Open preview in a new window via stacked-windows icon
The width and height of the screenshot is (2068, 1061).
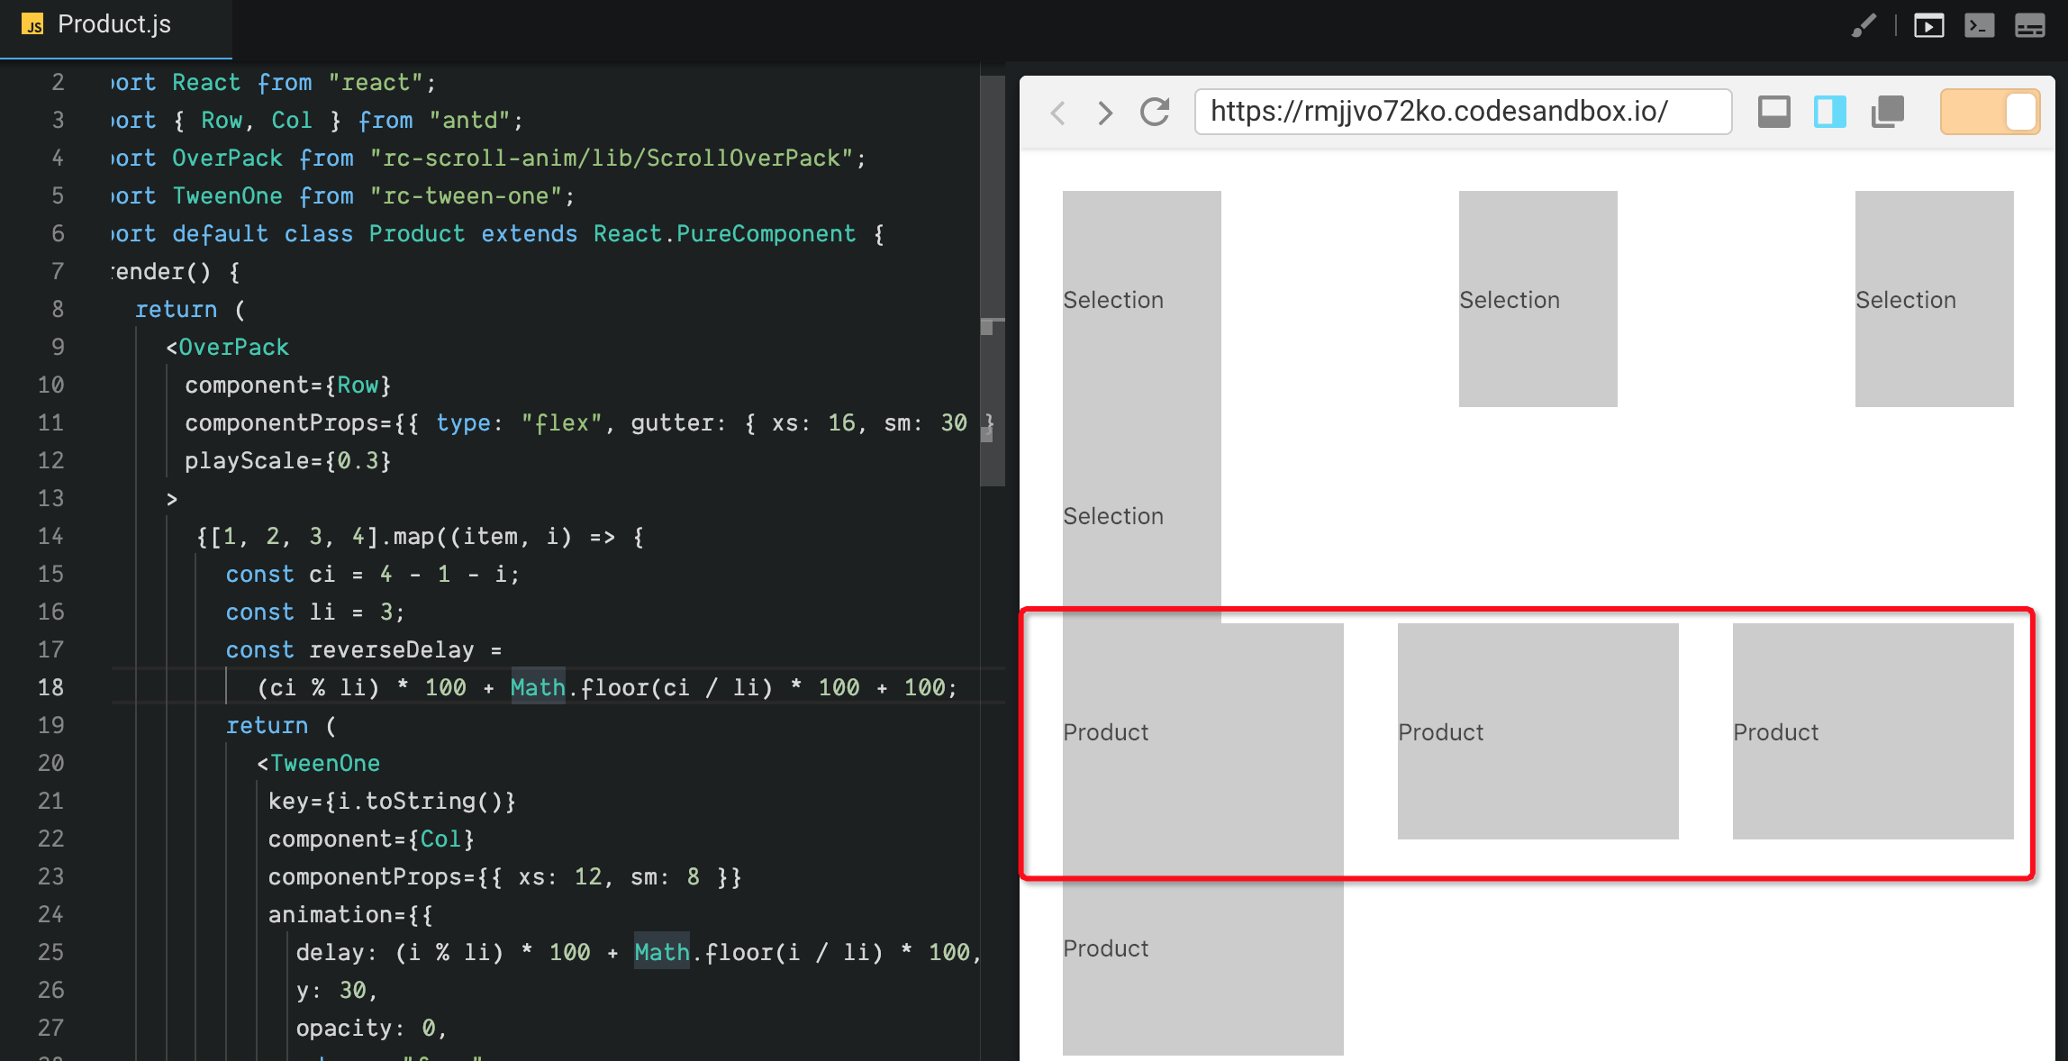tap(1888, 112)
